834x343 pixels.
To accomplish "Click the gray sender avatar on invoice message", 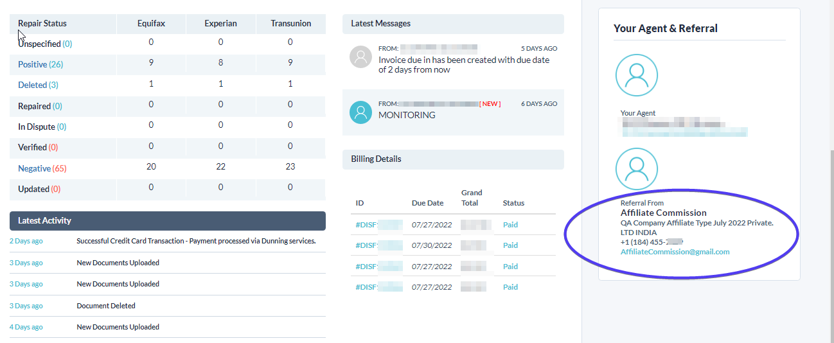I will (x=361, y=57).
